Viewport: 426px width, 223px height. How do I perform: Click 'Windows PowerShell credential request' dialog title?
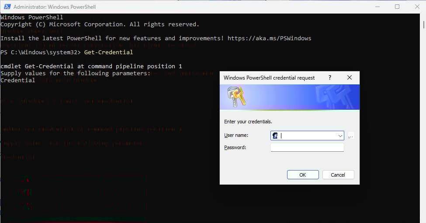[x=269, y=78]
